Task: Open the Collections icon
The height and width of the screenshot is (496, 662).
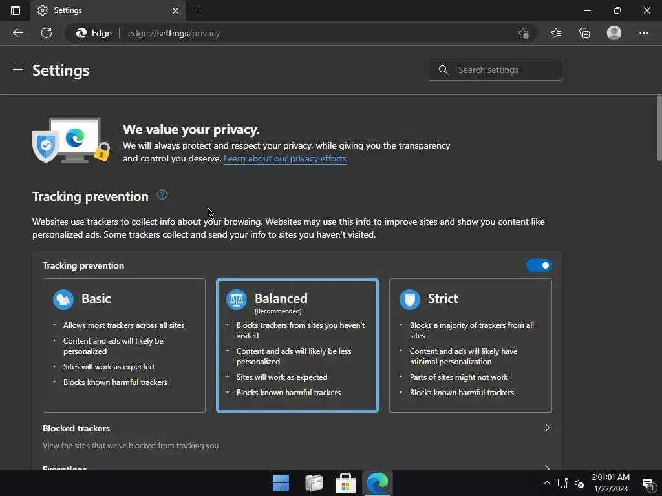Action: pyautogui.click(x=584, y=33)
